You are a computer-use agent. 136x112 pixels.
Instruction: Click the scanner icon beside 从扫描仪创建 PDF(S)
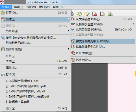click(x=73, y=25)
